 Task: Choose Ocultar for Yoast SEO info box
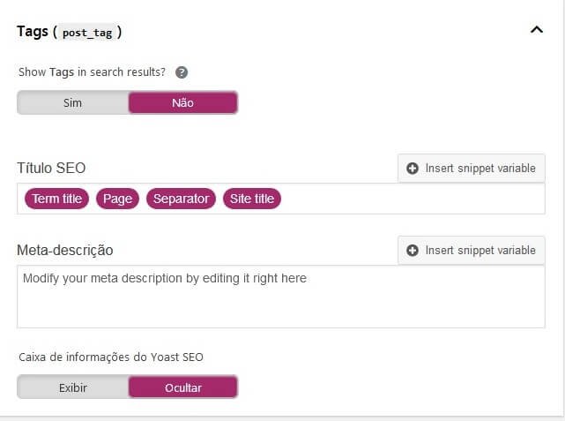[x=183, y=387]
